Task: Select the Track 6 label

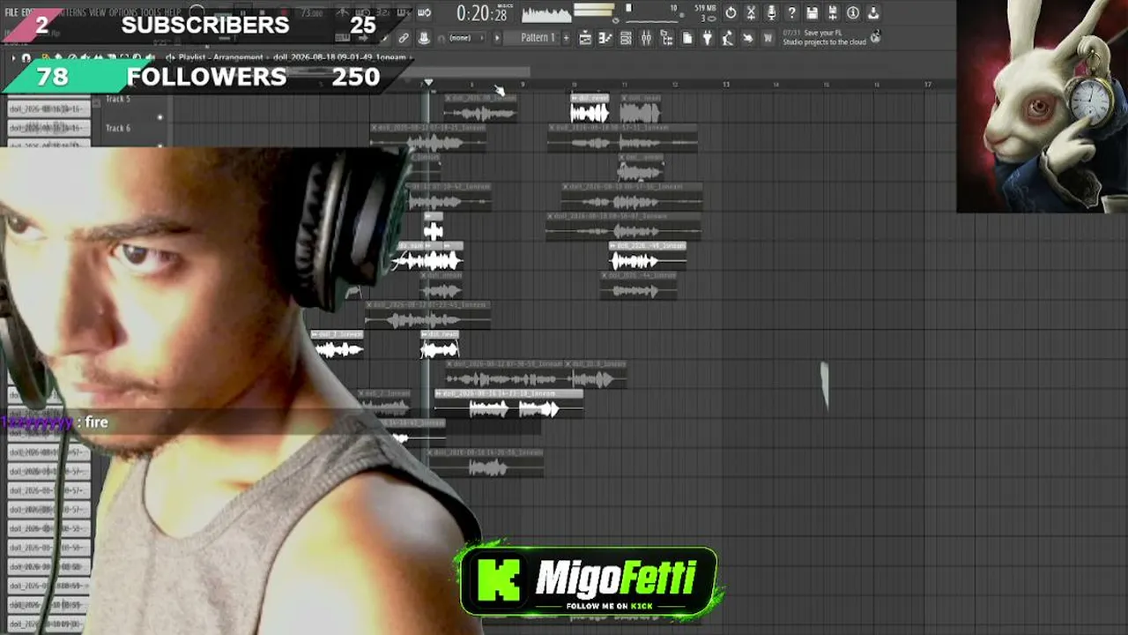Action: click(x=118, y=128)
